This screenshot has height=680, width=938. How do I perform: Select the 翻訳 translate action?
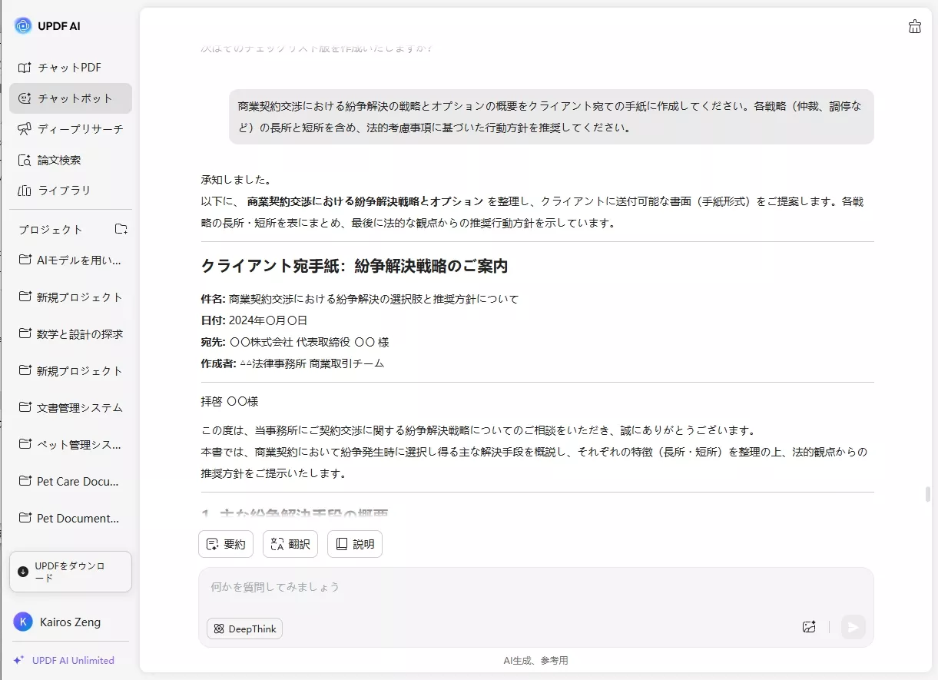(290, 544)
